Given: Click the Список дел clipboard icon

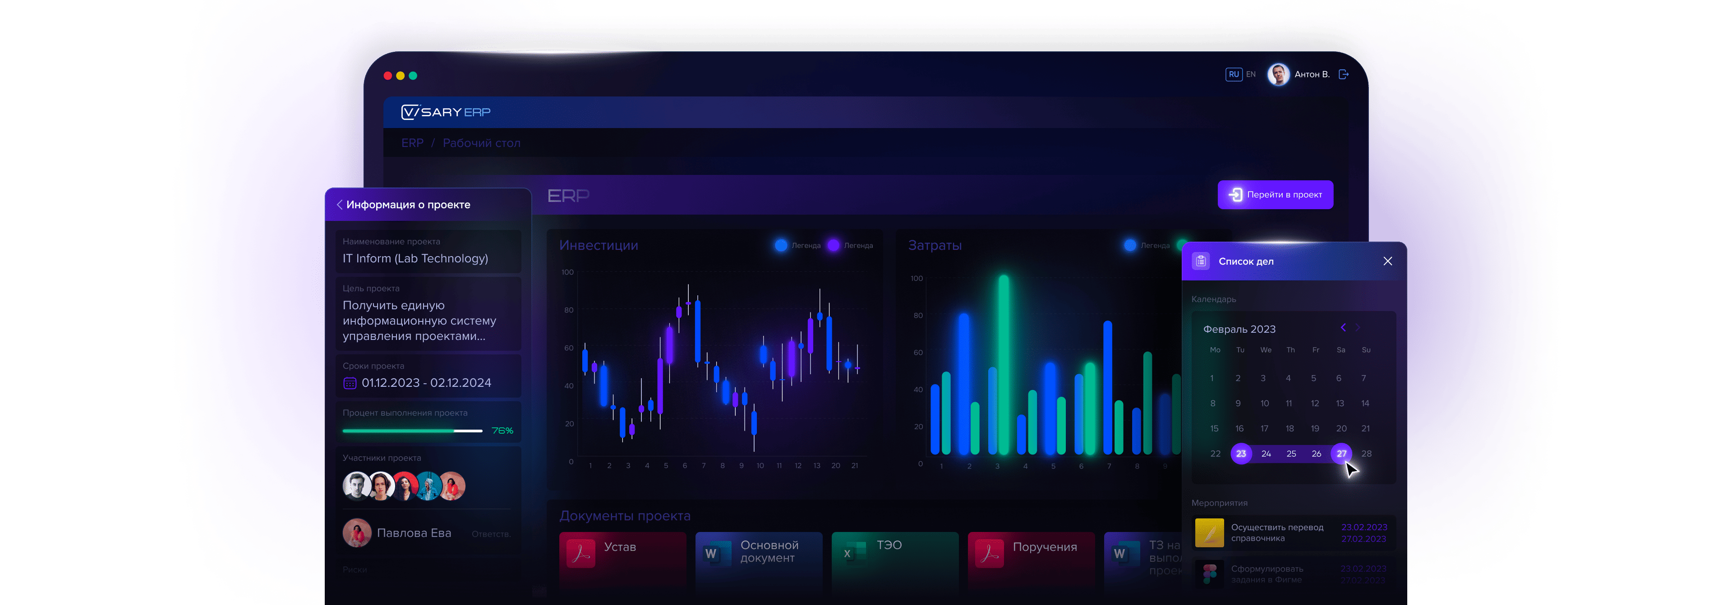Looking at the screenshot, I should [x=1201, y=261].
